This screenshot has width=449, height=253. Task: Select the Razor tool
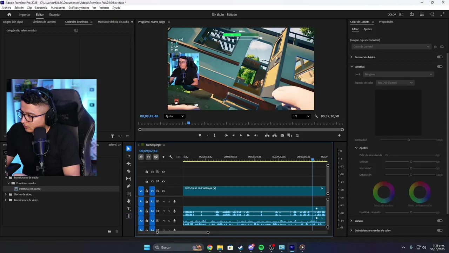click(129, 171)
